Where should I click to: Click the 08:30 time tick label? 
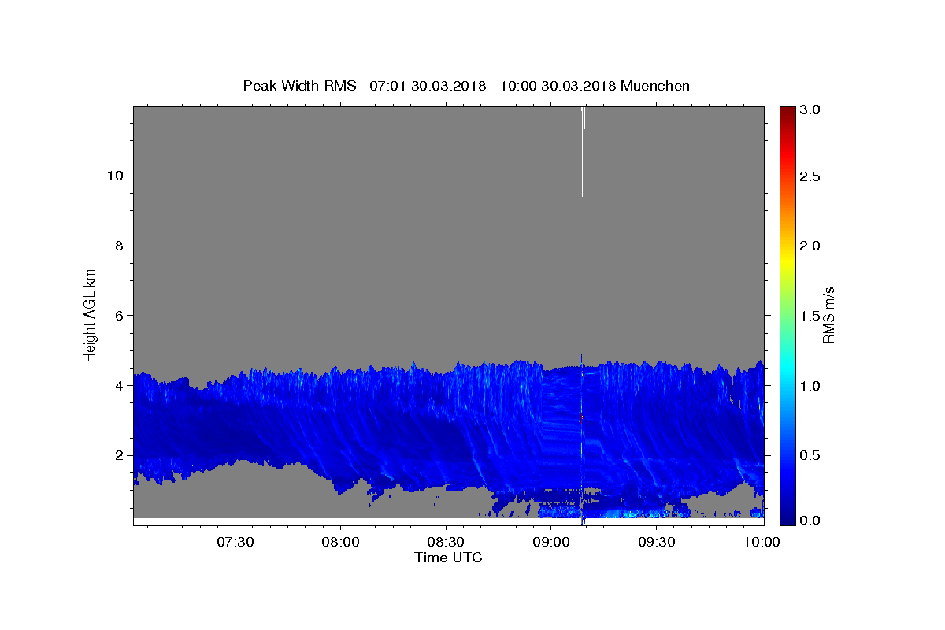coord(446,543)
